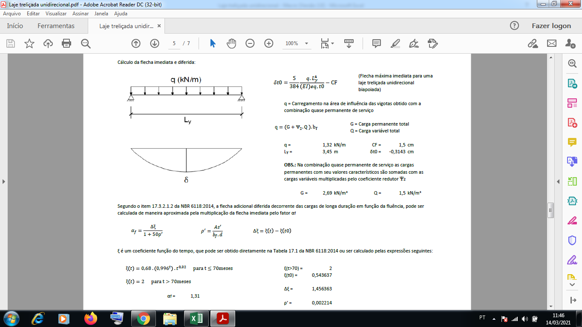Upload the file with the cloud arrow icon
582x327 pixels.
[48, 43]
